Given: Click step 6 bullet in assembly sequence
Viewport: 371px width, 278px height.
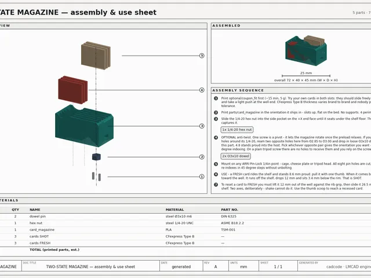Looking at the screenshot, I should tap(216, 174).
